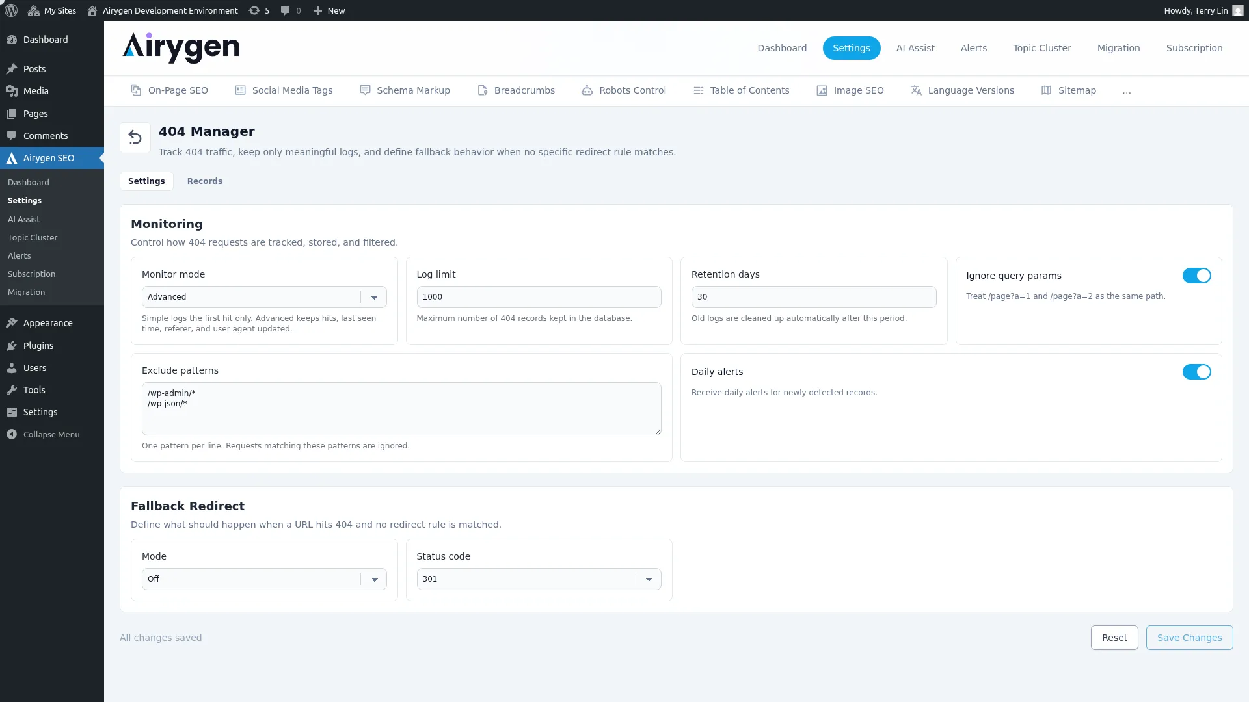Click the Airygen logo in header
1249x702 pixels.
[x=181, y=47]
